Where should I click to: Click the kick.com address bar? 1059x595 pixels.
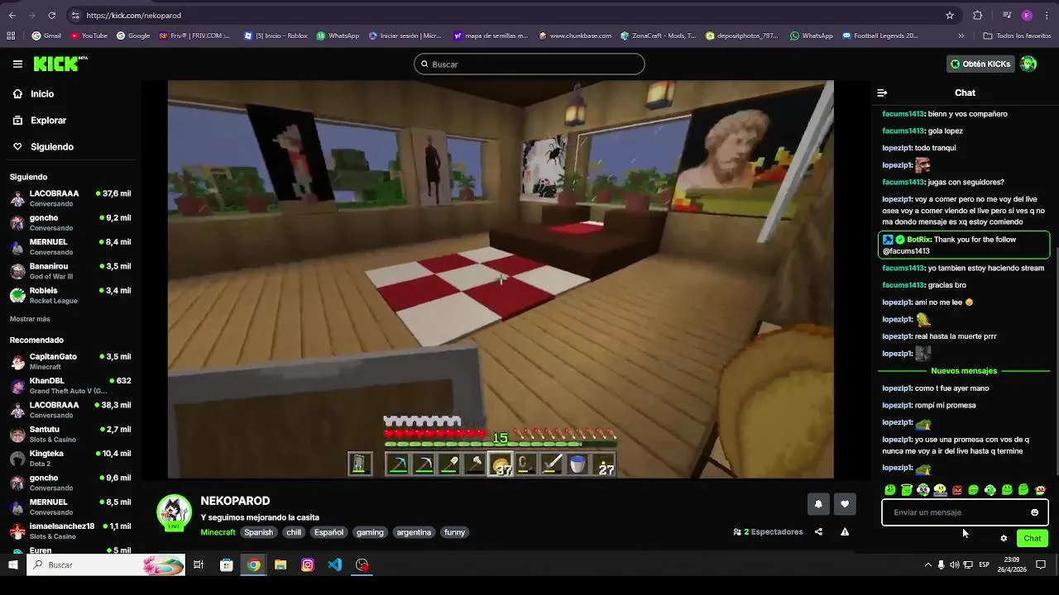[x=513, y=15]
